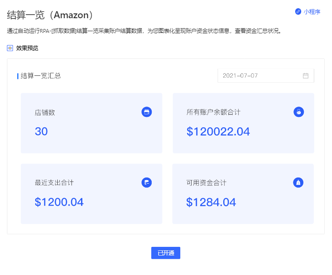
Task: Click the store count value 30
Action: coord(41,131)
